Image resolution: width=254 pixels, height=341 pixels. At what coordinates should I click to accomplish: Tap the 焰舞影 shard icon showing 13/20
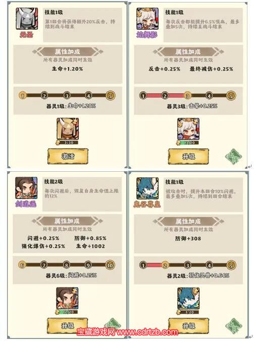(x=188, y=131)
